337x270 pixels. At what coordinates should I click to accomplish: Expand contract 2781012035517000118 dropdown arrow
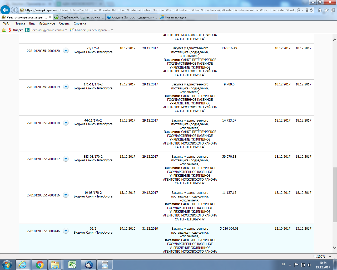[x=66, y=123]
